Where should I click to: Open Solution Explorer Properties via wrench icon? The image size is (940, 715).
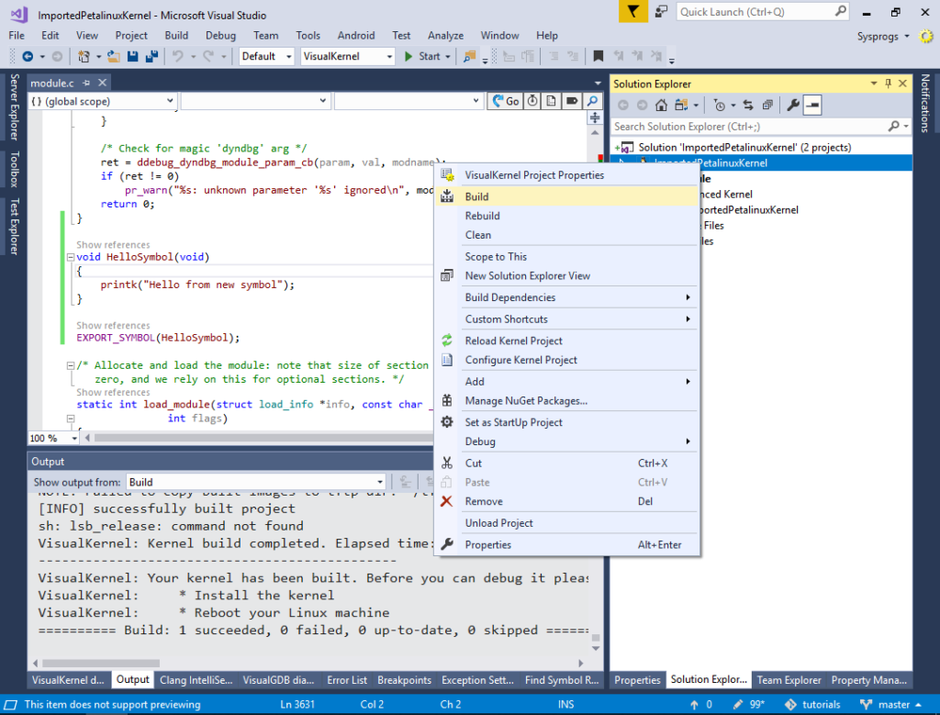(793, 104)
